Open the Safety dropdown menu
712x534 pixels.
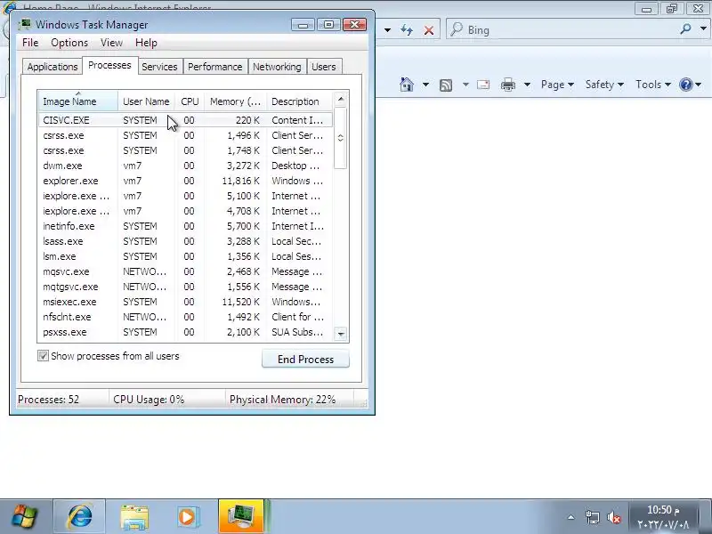604,85
